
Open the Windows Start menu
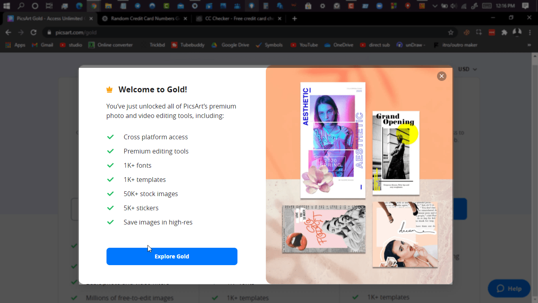[6, 6]
